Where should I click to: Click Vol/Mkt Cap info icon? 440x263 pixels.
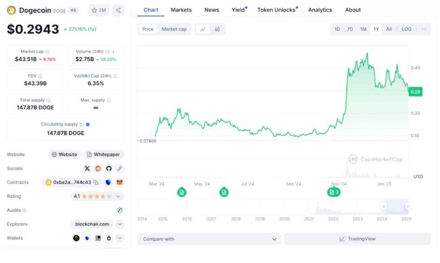115,76
